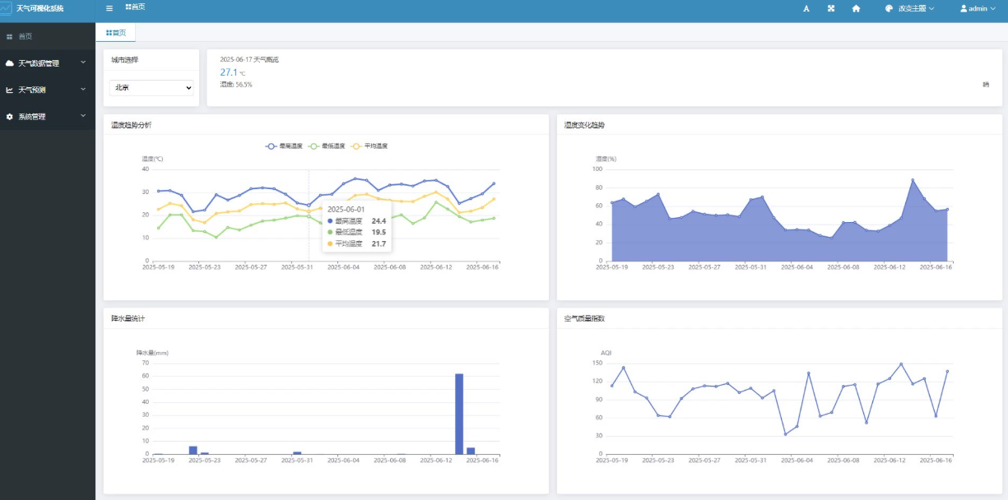Click the 2025-06-01 tooltip date

(x=346, y=209)
